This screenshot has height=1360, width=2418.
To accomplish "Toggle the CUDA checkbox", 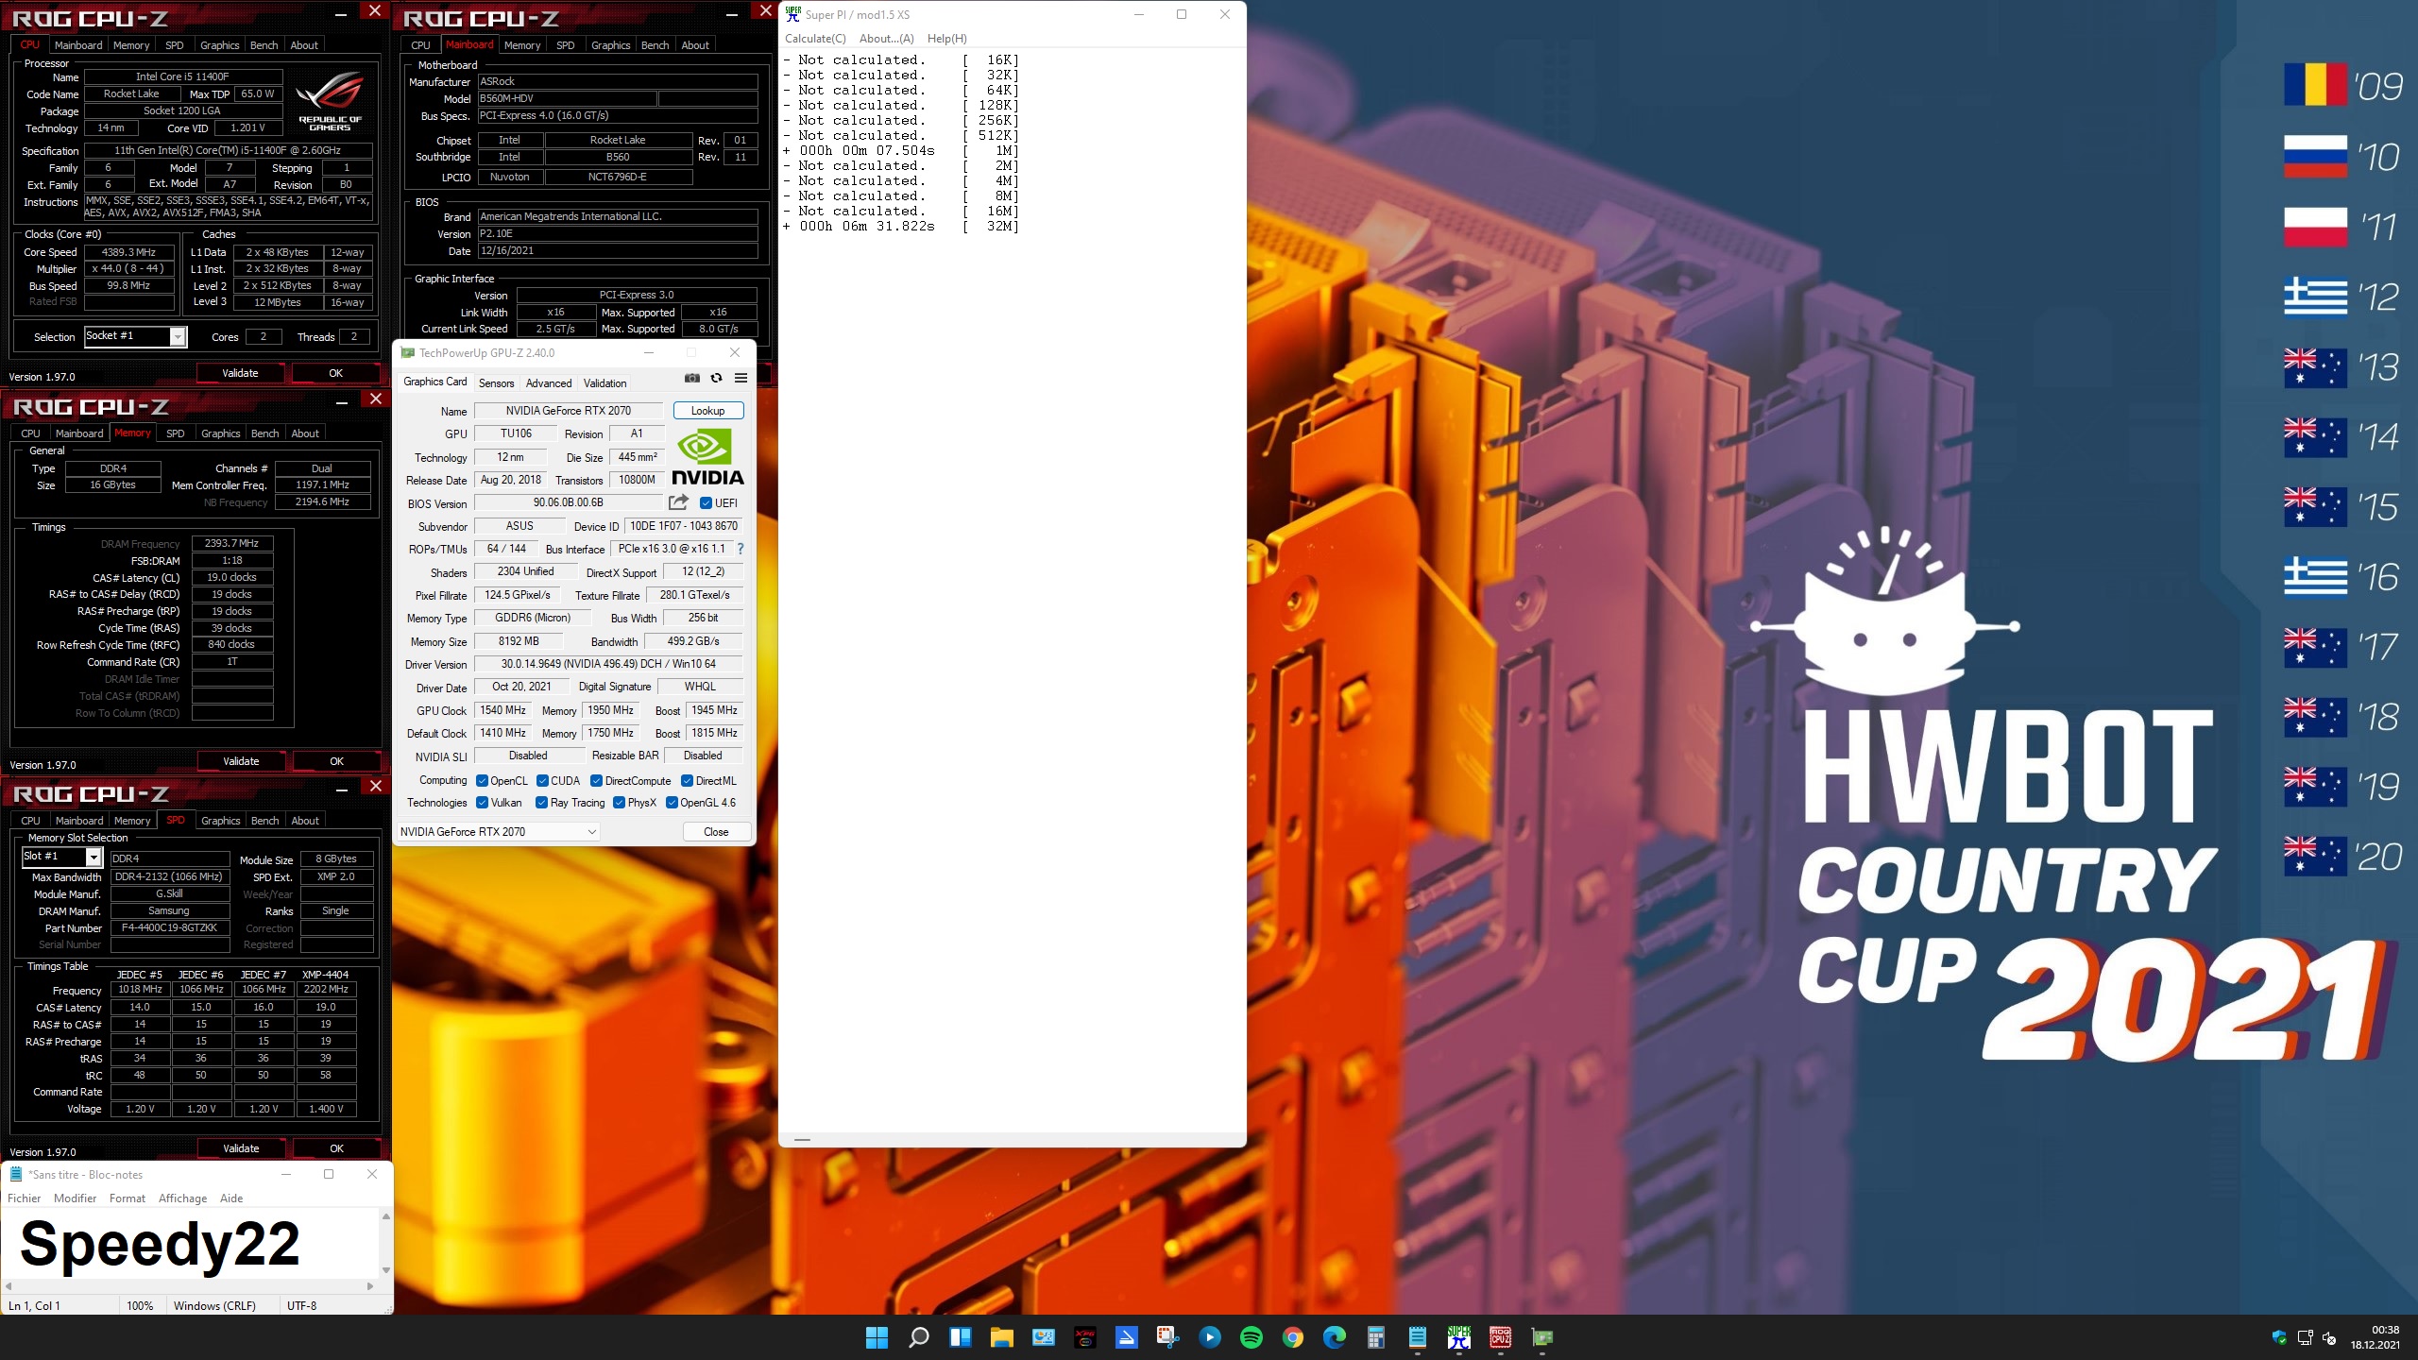I will 543,781.
